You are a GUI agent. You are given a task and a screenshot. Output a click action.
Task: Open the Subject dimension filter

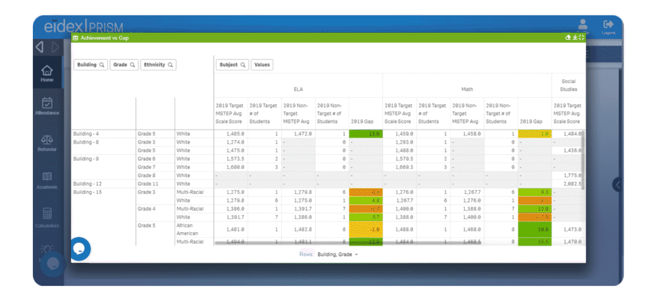coord(232,65)
